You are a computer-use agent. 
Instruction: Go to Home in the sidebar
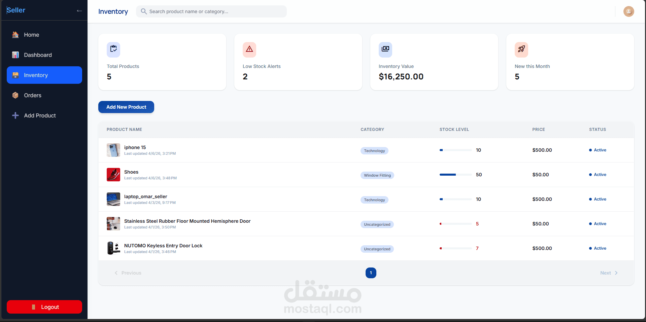coord(44,35)
